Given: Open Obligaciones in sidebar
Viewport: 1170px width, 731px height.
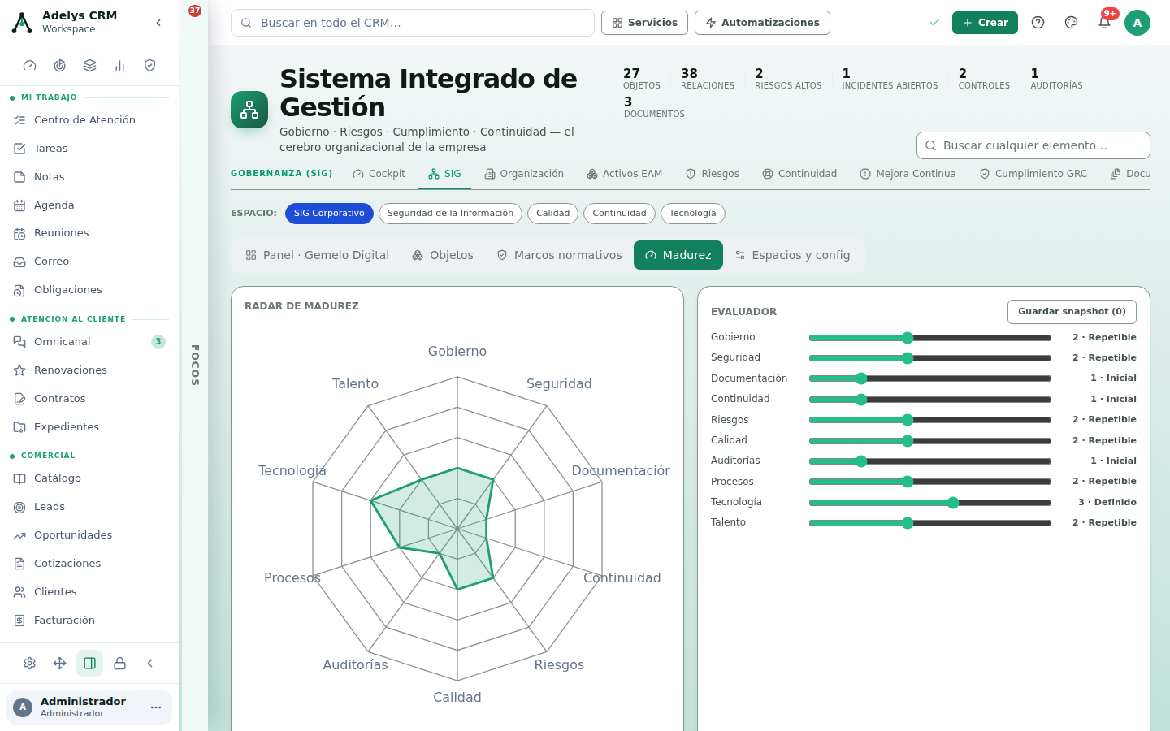Looking at the screenshot, I should click(x=89, y=290).
